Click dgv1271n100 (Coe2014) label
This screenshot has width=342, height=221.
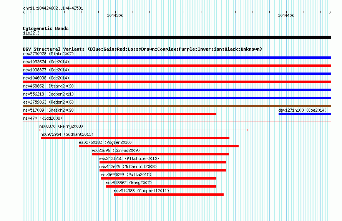point(302,110)
